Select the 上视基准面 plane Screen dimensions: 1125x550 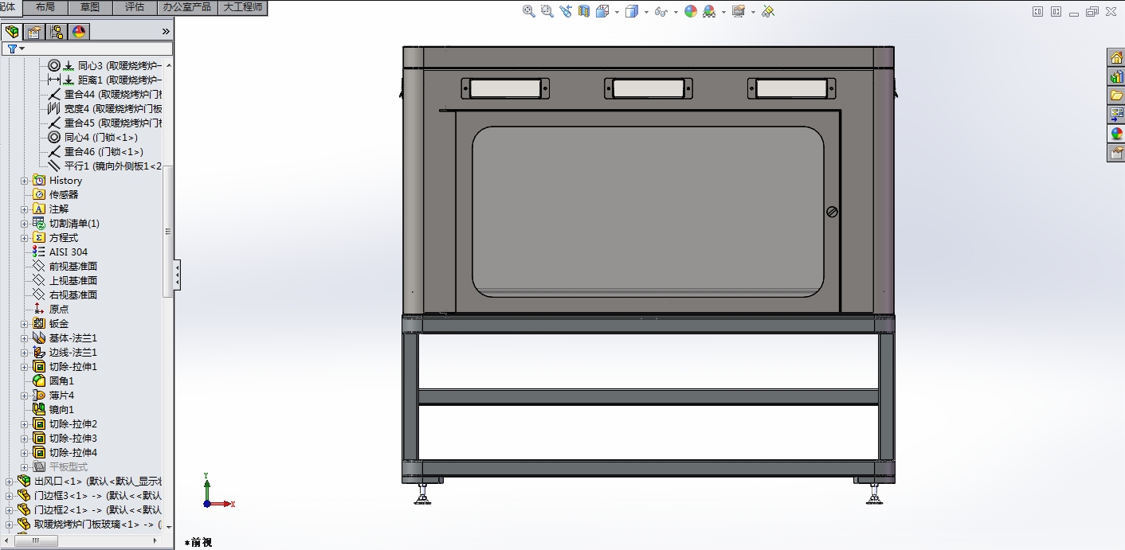click(x=65, y=280)
